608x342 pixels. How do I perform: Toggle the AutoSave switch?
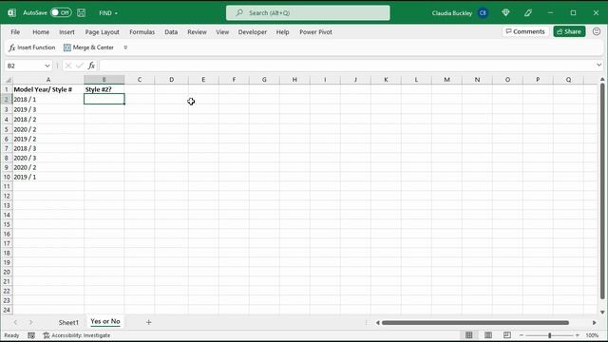(x=61, y=12)
